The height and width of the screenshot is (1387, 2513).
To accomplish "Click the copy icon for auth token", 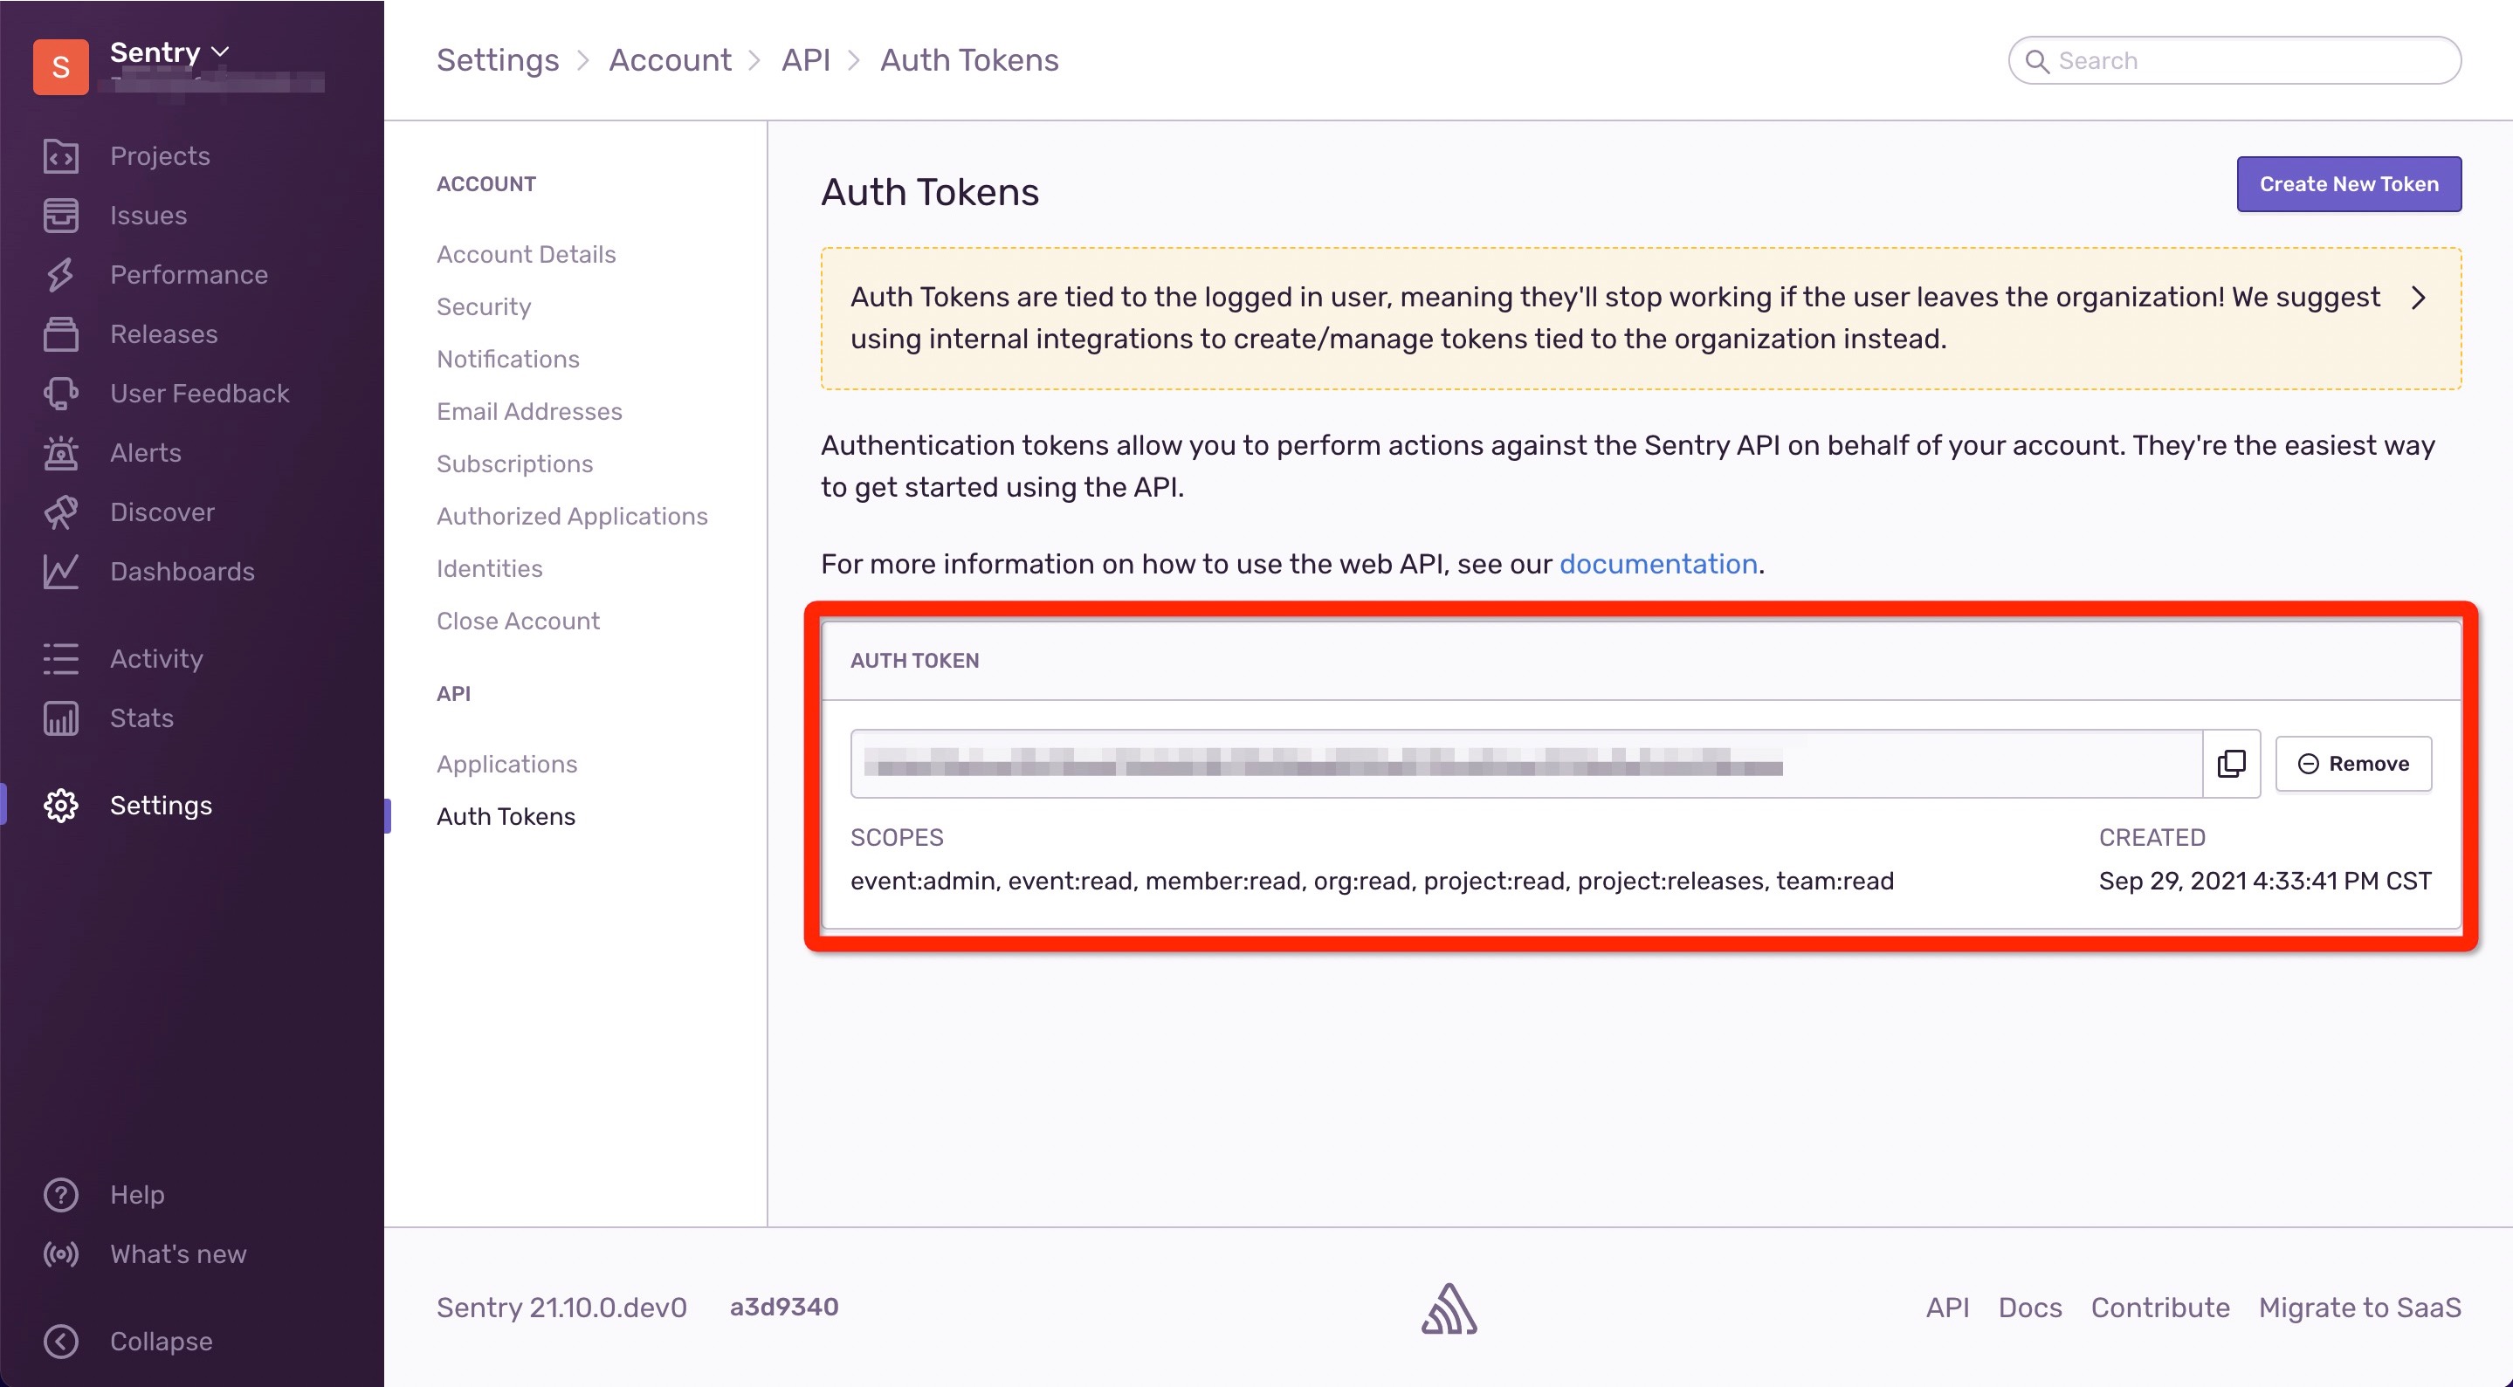I will [2231, 764].
